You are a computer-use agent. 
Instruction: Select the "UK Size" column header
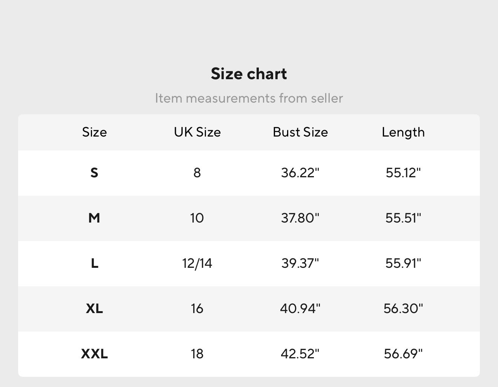coord(197,132)
